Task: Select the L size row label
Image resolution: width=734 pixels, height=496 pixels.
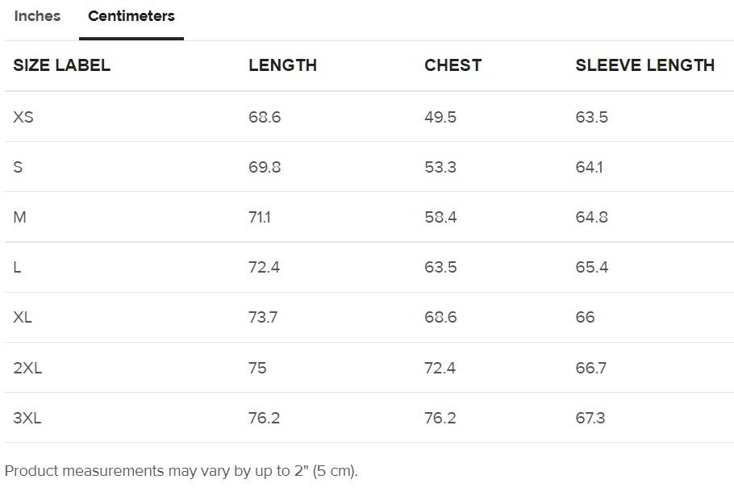Action: click(x=17, y=267)
